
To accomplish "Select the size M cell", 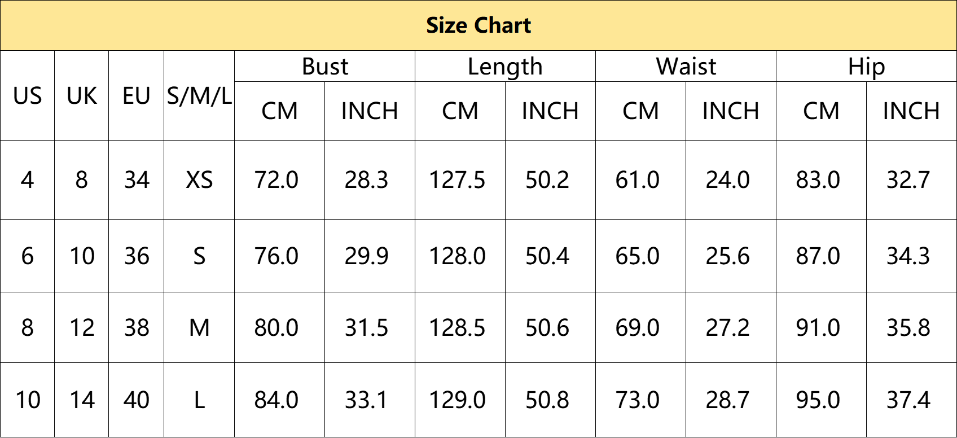I will 199,327.
